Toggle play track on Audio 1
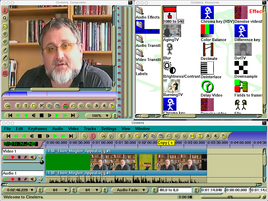The width and height of the screenshot is (268, 201). [6, 179]
